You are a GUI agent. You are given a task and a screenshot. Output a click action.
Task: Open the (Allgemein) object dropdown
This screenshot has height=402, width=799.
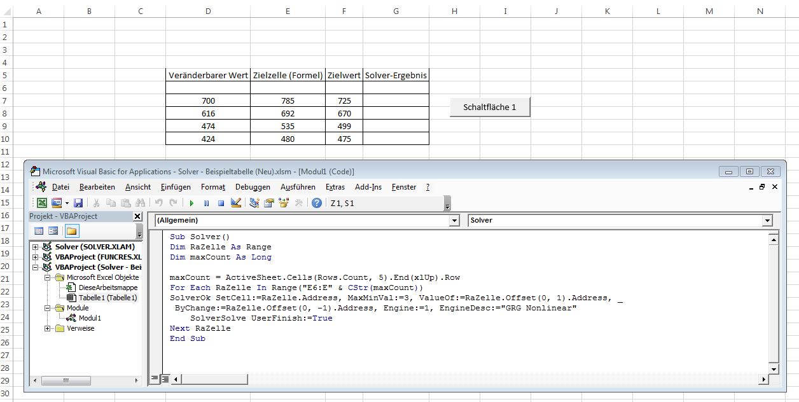(454, 220)
